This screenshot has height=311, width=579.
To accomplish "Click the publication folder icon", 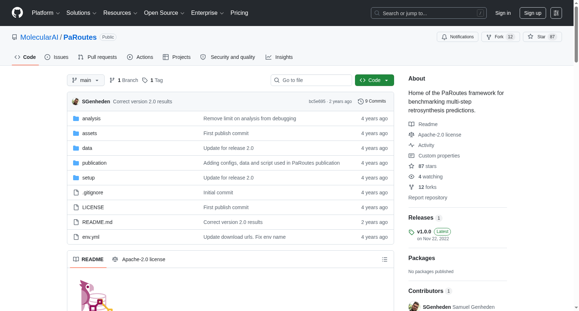I will 76,163.
